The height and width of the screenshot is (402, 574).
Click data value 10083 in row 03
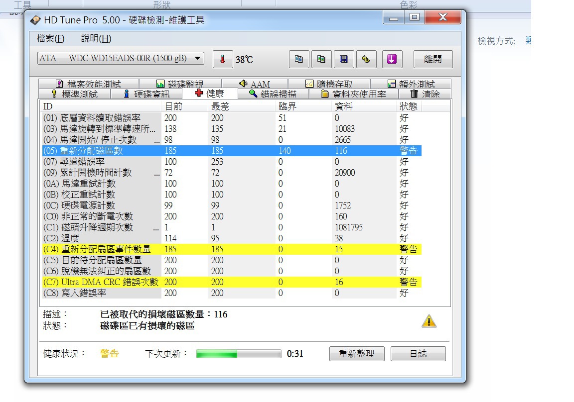pyautogui.click(x=345, y=129)
